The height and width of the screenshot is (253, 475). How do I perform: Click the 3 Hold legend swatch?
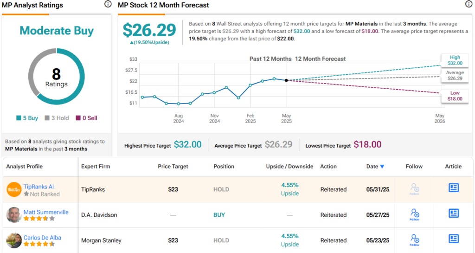pyautogui.click(x=47, y=118)
